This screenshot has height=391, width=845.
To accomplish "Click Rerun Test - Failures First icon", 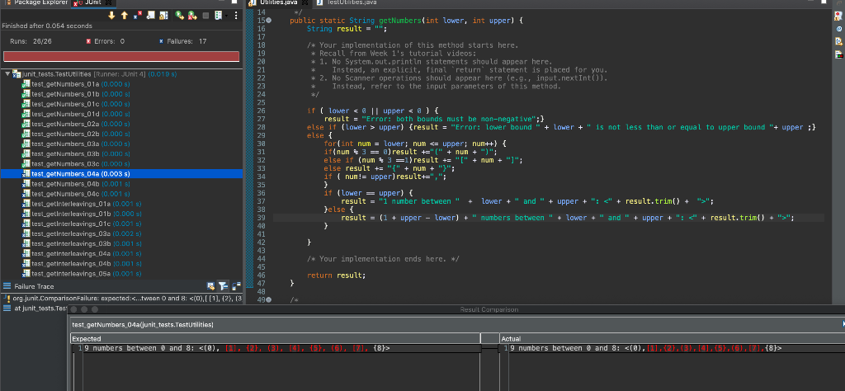I will tap(192, 15).
